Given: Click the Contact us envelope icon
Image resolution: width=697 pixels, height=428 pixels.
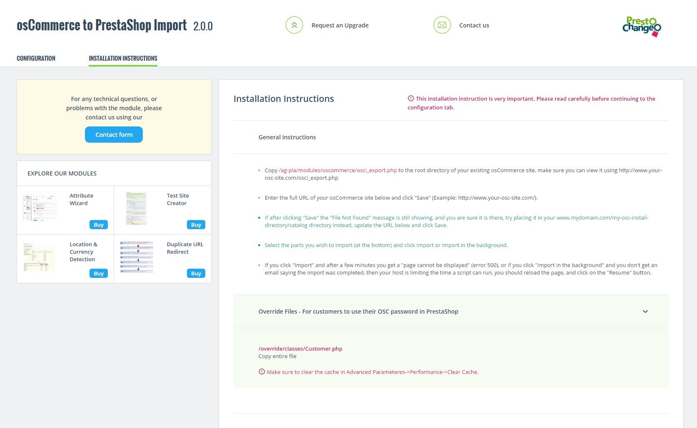Looking at the screenshot, I should tap(442, 25).
